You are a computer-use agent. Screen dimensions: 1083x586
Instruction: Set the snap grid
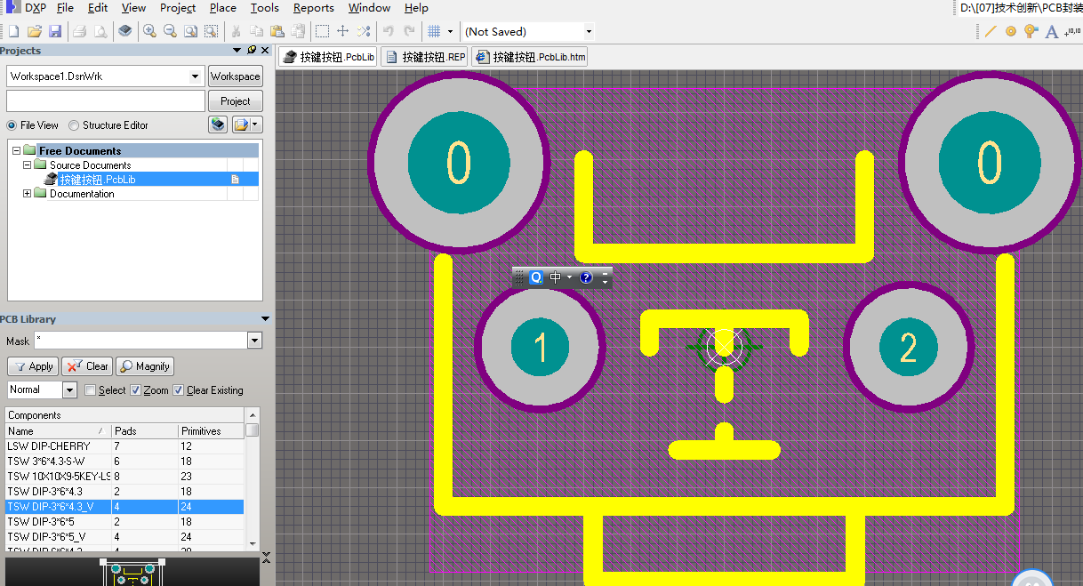pos(434,31)
